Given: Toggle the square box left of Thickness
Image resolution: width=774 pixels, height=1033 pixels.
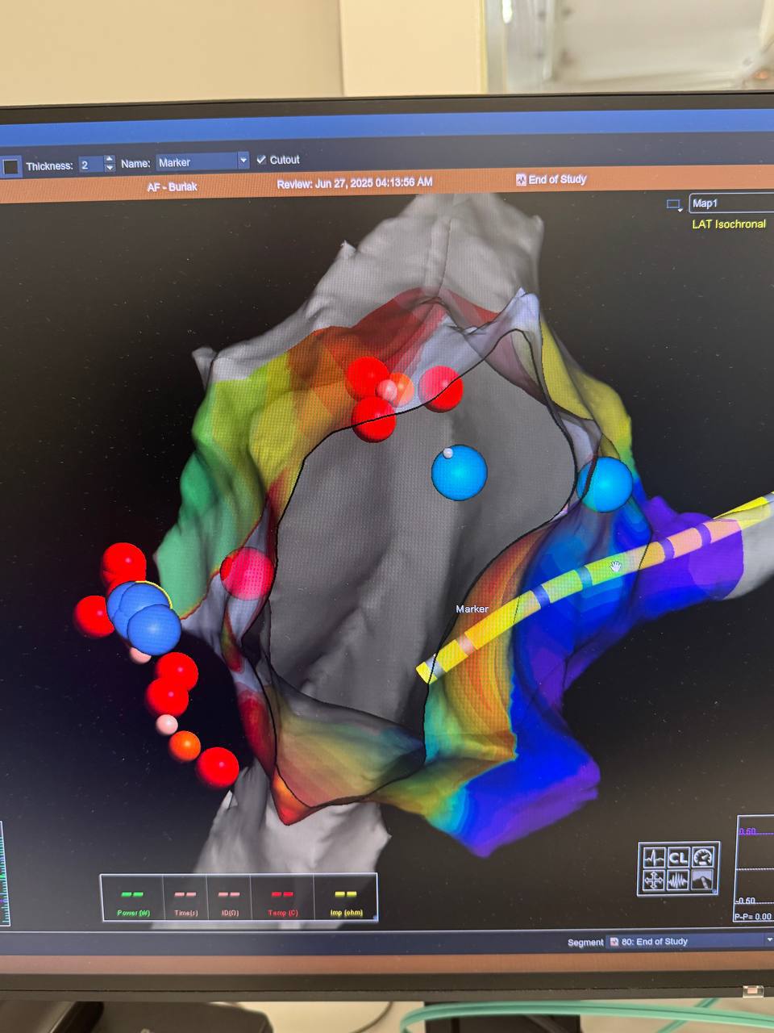Looking at the screenshot, I should click(11, 166).
